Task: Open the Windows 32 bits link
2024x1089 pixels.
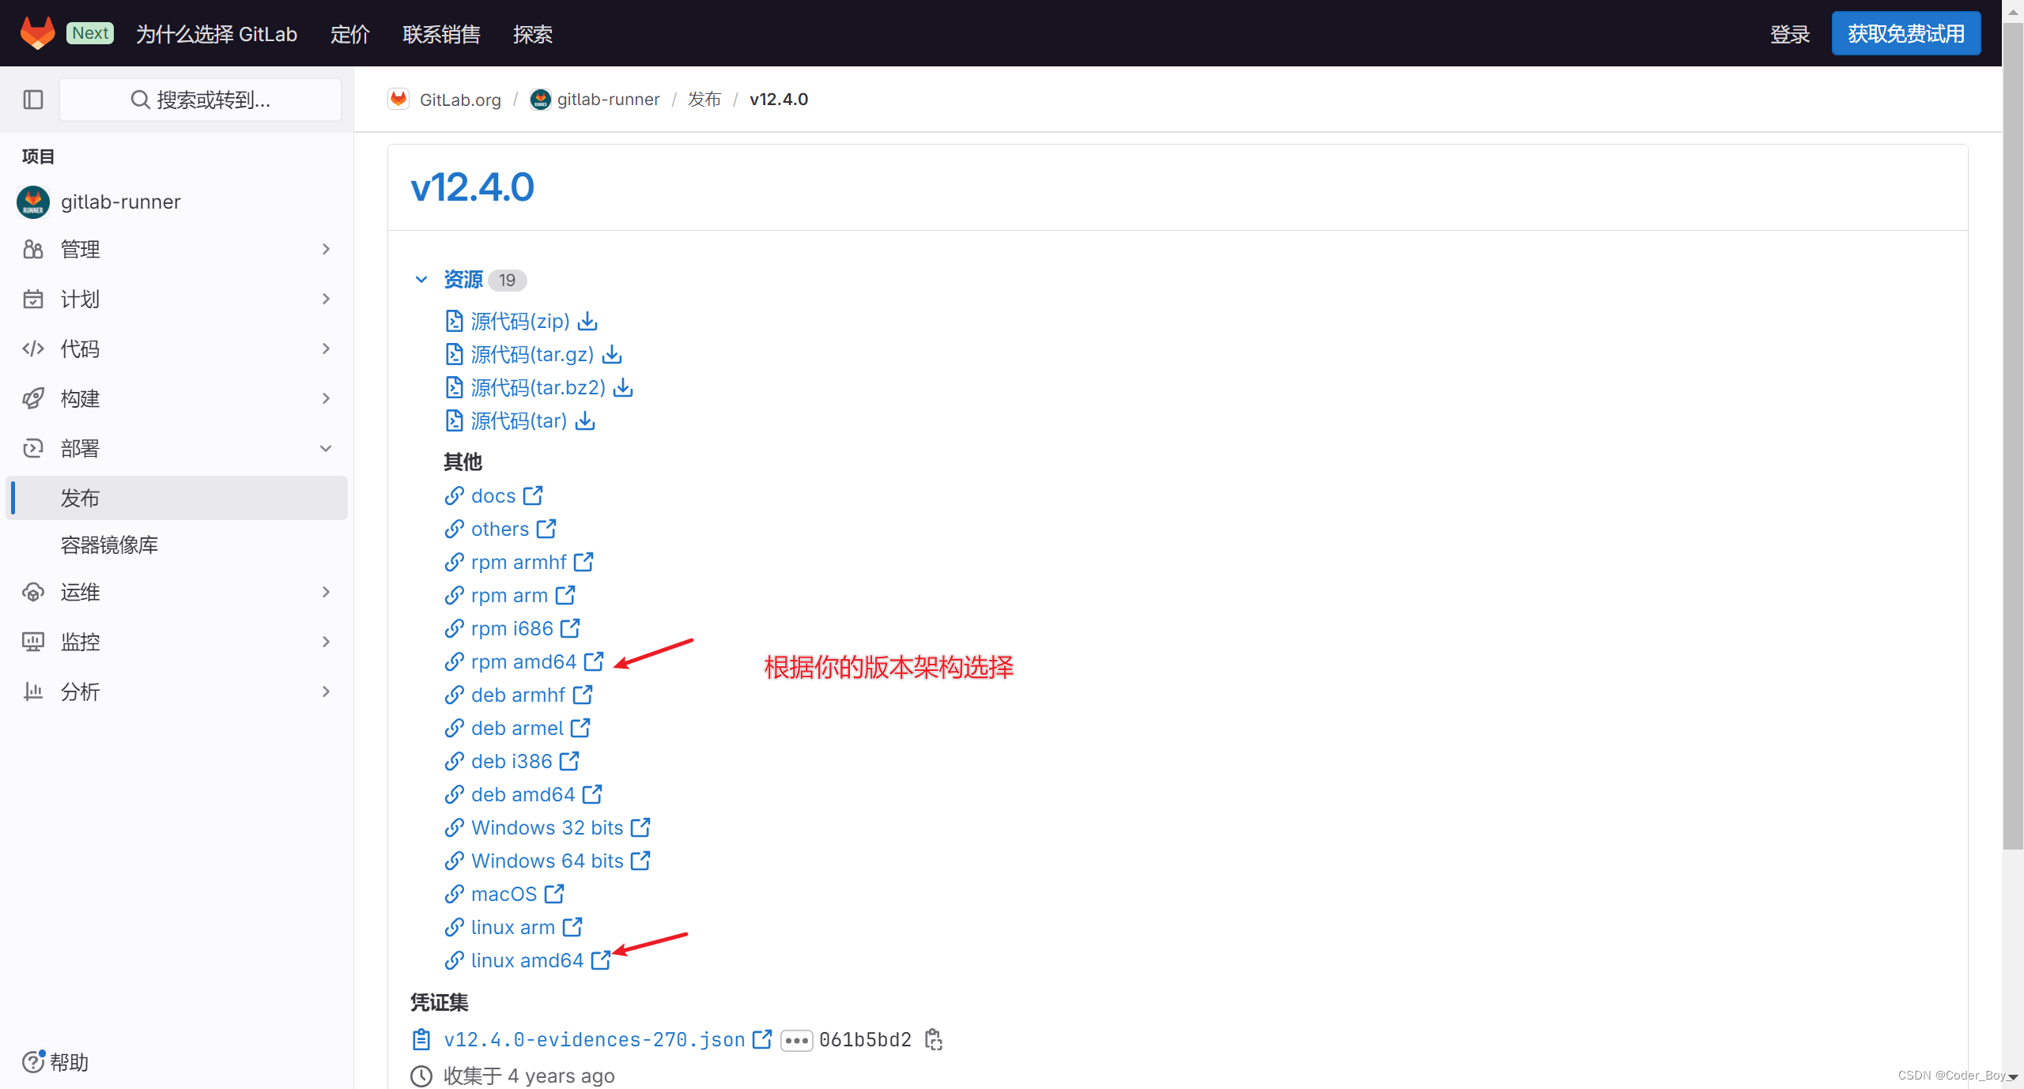Action: point(547,827)
